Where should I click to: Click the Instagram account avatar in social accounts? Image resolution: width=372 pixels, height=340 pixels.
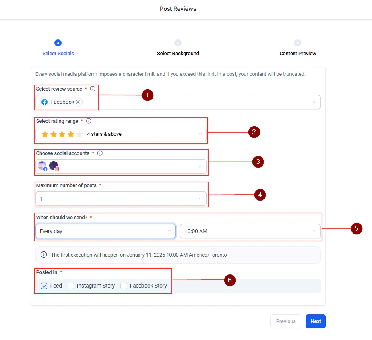coord(53,166)
